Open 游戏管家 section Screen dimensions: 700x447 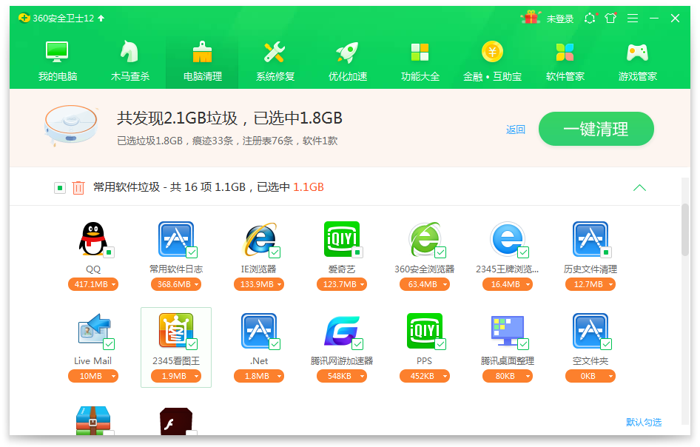638,61
